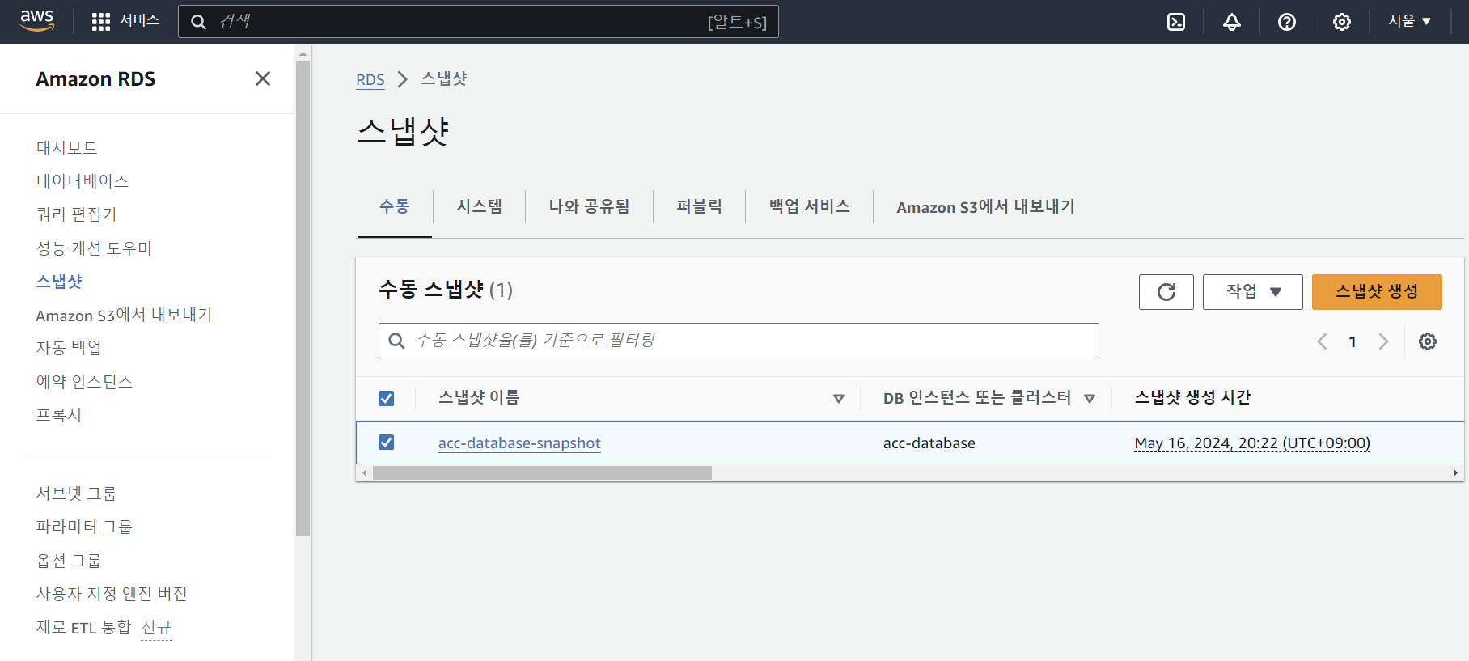Open the notifications bell icon
The height and width of the screenshot is (661, 1469).
pos(1231,22)
